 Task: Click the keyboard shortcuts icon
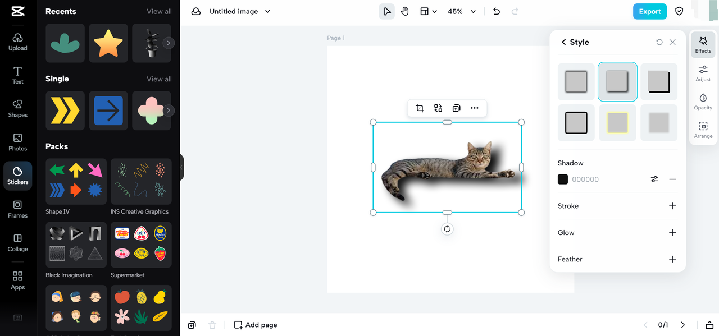[17, 318]
